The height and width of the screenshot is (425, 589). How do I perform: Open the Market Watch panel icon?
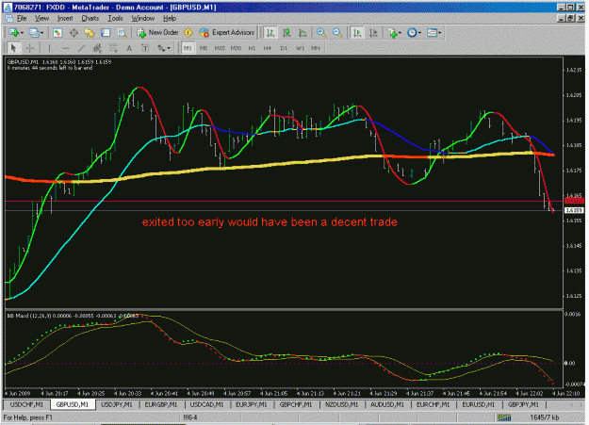[x=57, y=33]
